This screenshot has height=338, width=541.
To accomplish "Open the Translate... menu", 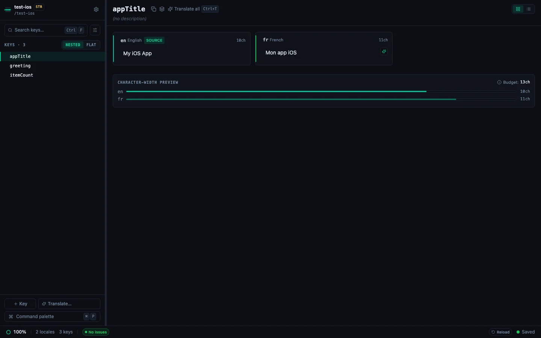I will (x=69, y=304).
